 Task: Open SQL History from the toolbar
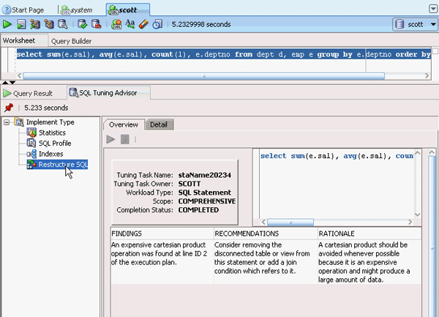click(x=157, y=24)
